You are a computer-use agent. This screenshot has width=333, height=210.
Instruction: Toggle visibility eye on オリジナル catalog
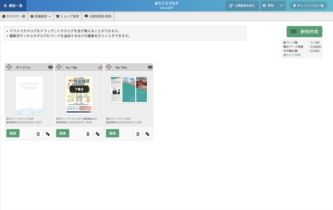(x=50, y=67)
